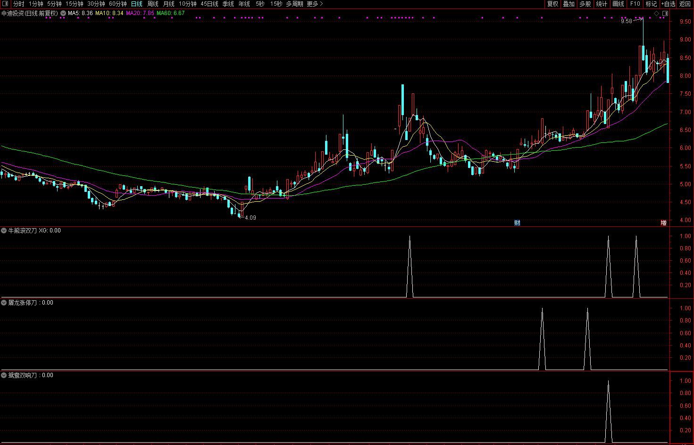Click the 多股 multi-stock button

tap(585, 4)
